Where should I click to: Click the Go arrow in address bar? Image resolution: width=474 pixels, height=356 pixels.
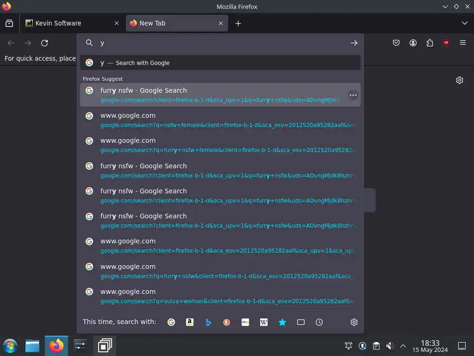354,43
